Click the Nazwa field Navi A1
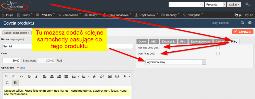The image size is (255, 99). click(68, 46)
